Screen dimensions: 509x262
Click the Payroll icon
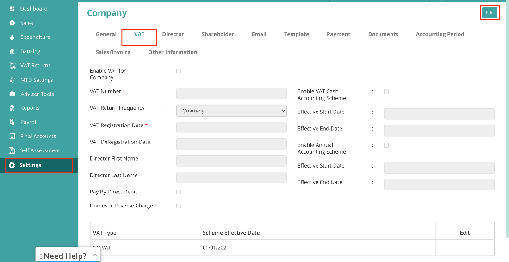pyautogui.click(x=12, y=122)
